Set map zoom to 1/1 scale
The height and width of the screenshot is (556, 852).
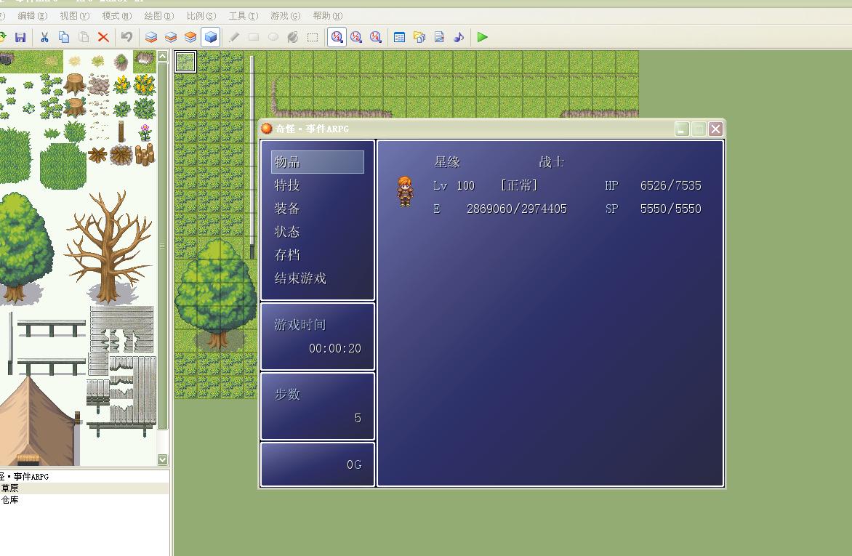coord(337,37)
